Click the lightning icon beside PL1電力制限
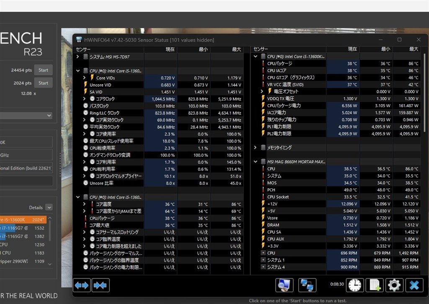The image size is (429, 304). point(263,126)
